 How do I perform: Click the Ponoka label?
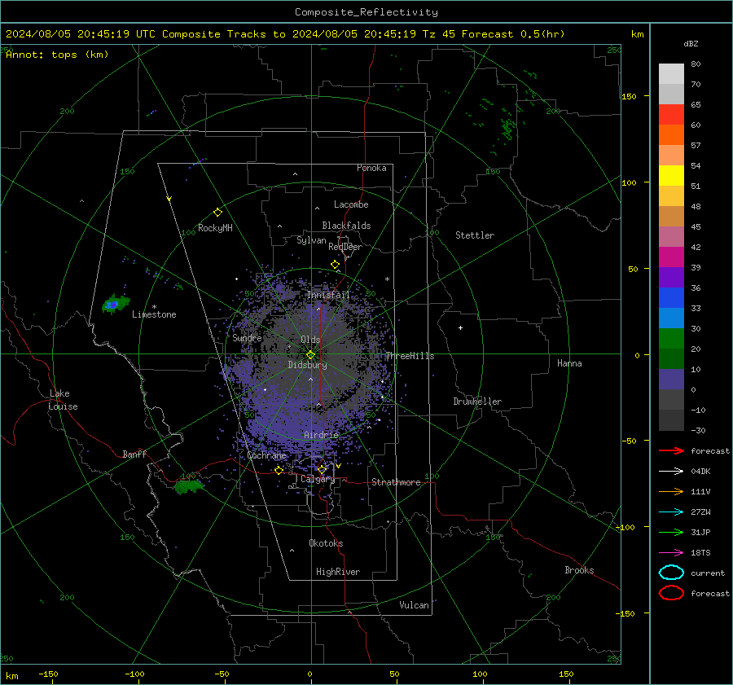(x=371, y=168)
